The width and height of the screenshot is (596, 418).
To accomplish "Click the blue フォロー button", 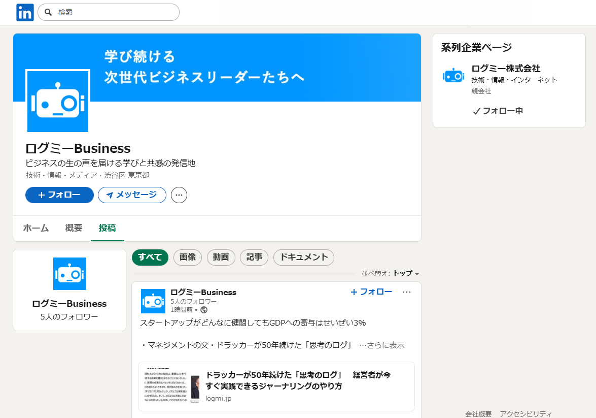I will (x=59, y=195).
